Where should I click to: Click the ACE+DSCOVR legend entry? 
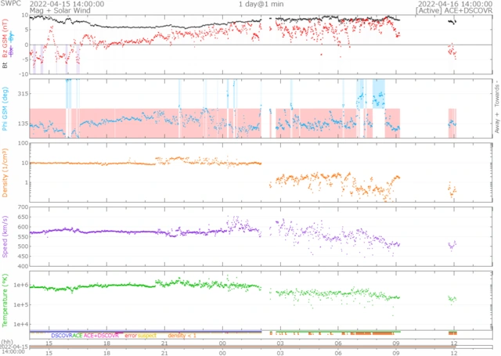pyautogui.click(x=103, y=335)
